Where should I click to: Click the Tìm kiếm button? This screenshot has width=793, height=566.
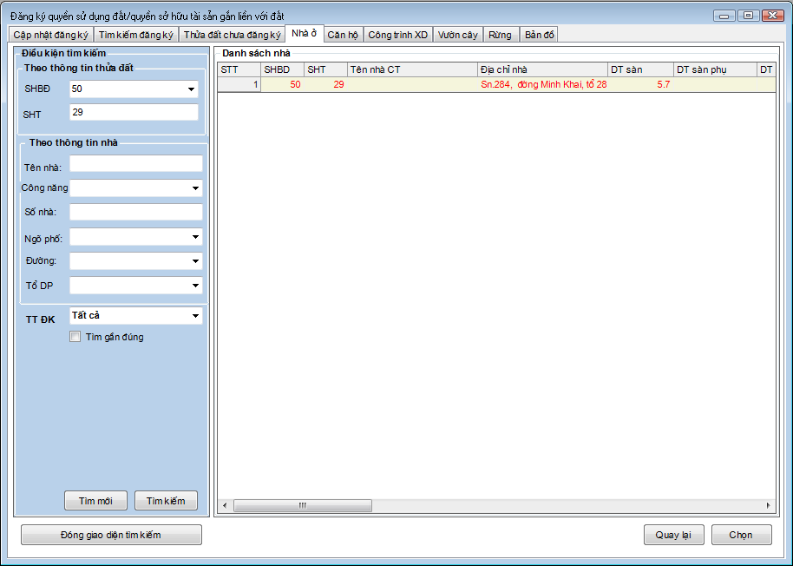(x=166, y=501)
